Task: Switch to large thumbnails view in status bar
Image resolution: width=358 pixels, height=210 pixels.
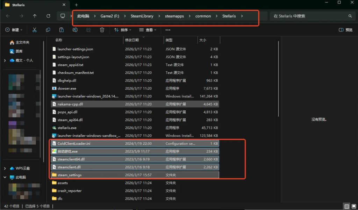Action: (x=353, y=206)
